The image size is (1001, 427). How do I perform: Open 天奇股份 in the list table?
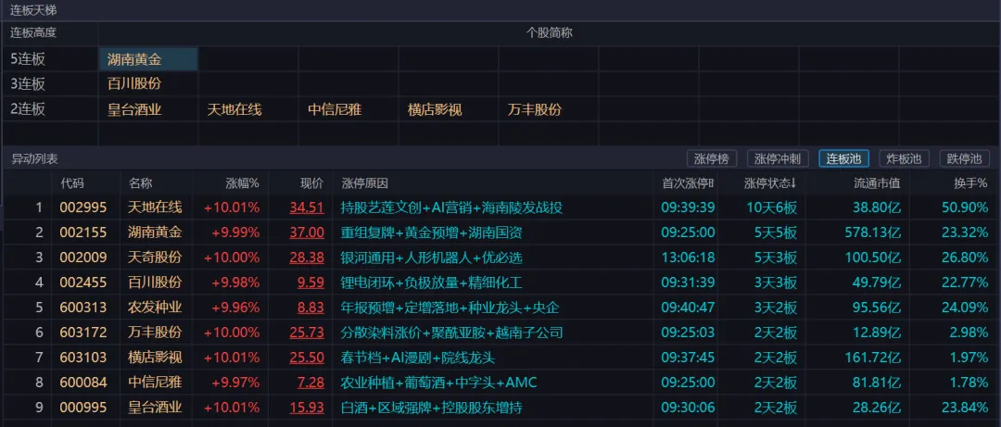pyautogui.click(x=155, y=257)
